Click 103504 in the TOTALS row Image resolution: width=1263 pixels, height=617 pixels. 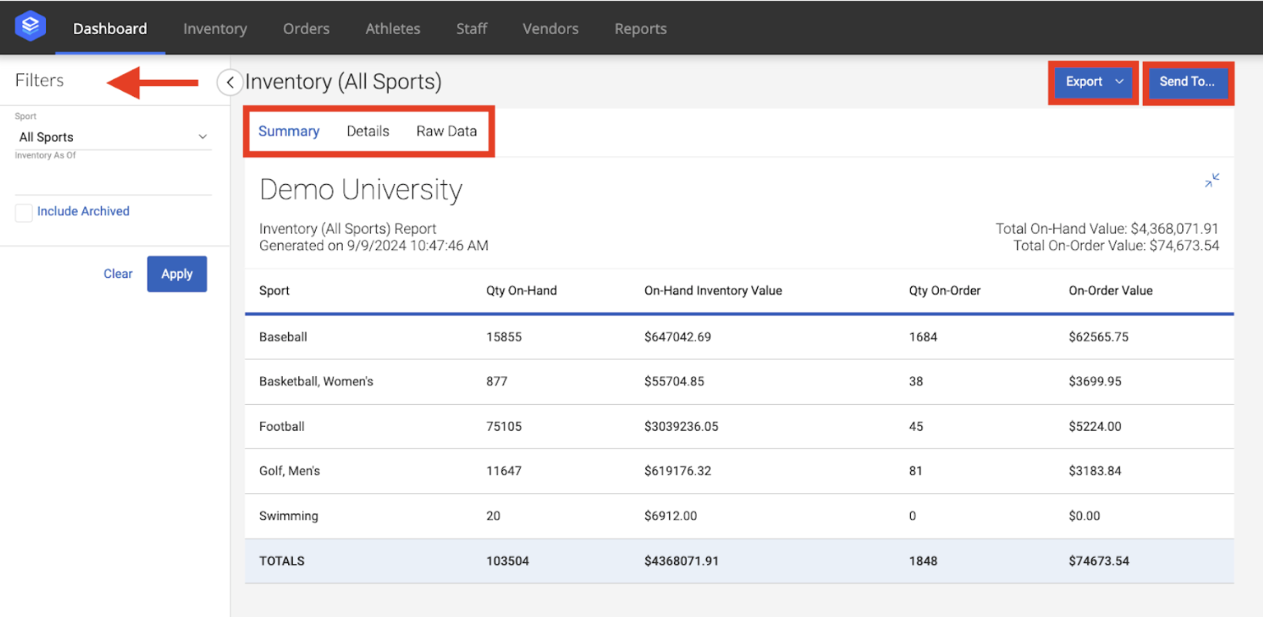point(508,561)
